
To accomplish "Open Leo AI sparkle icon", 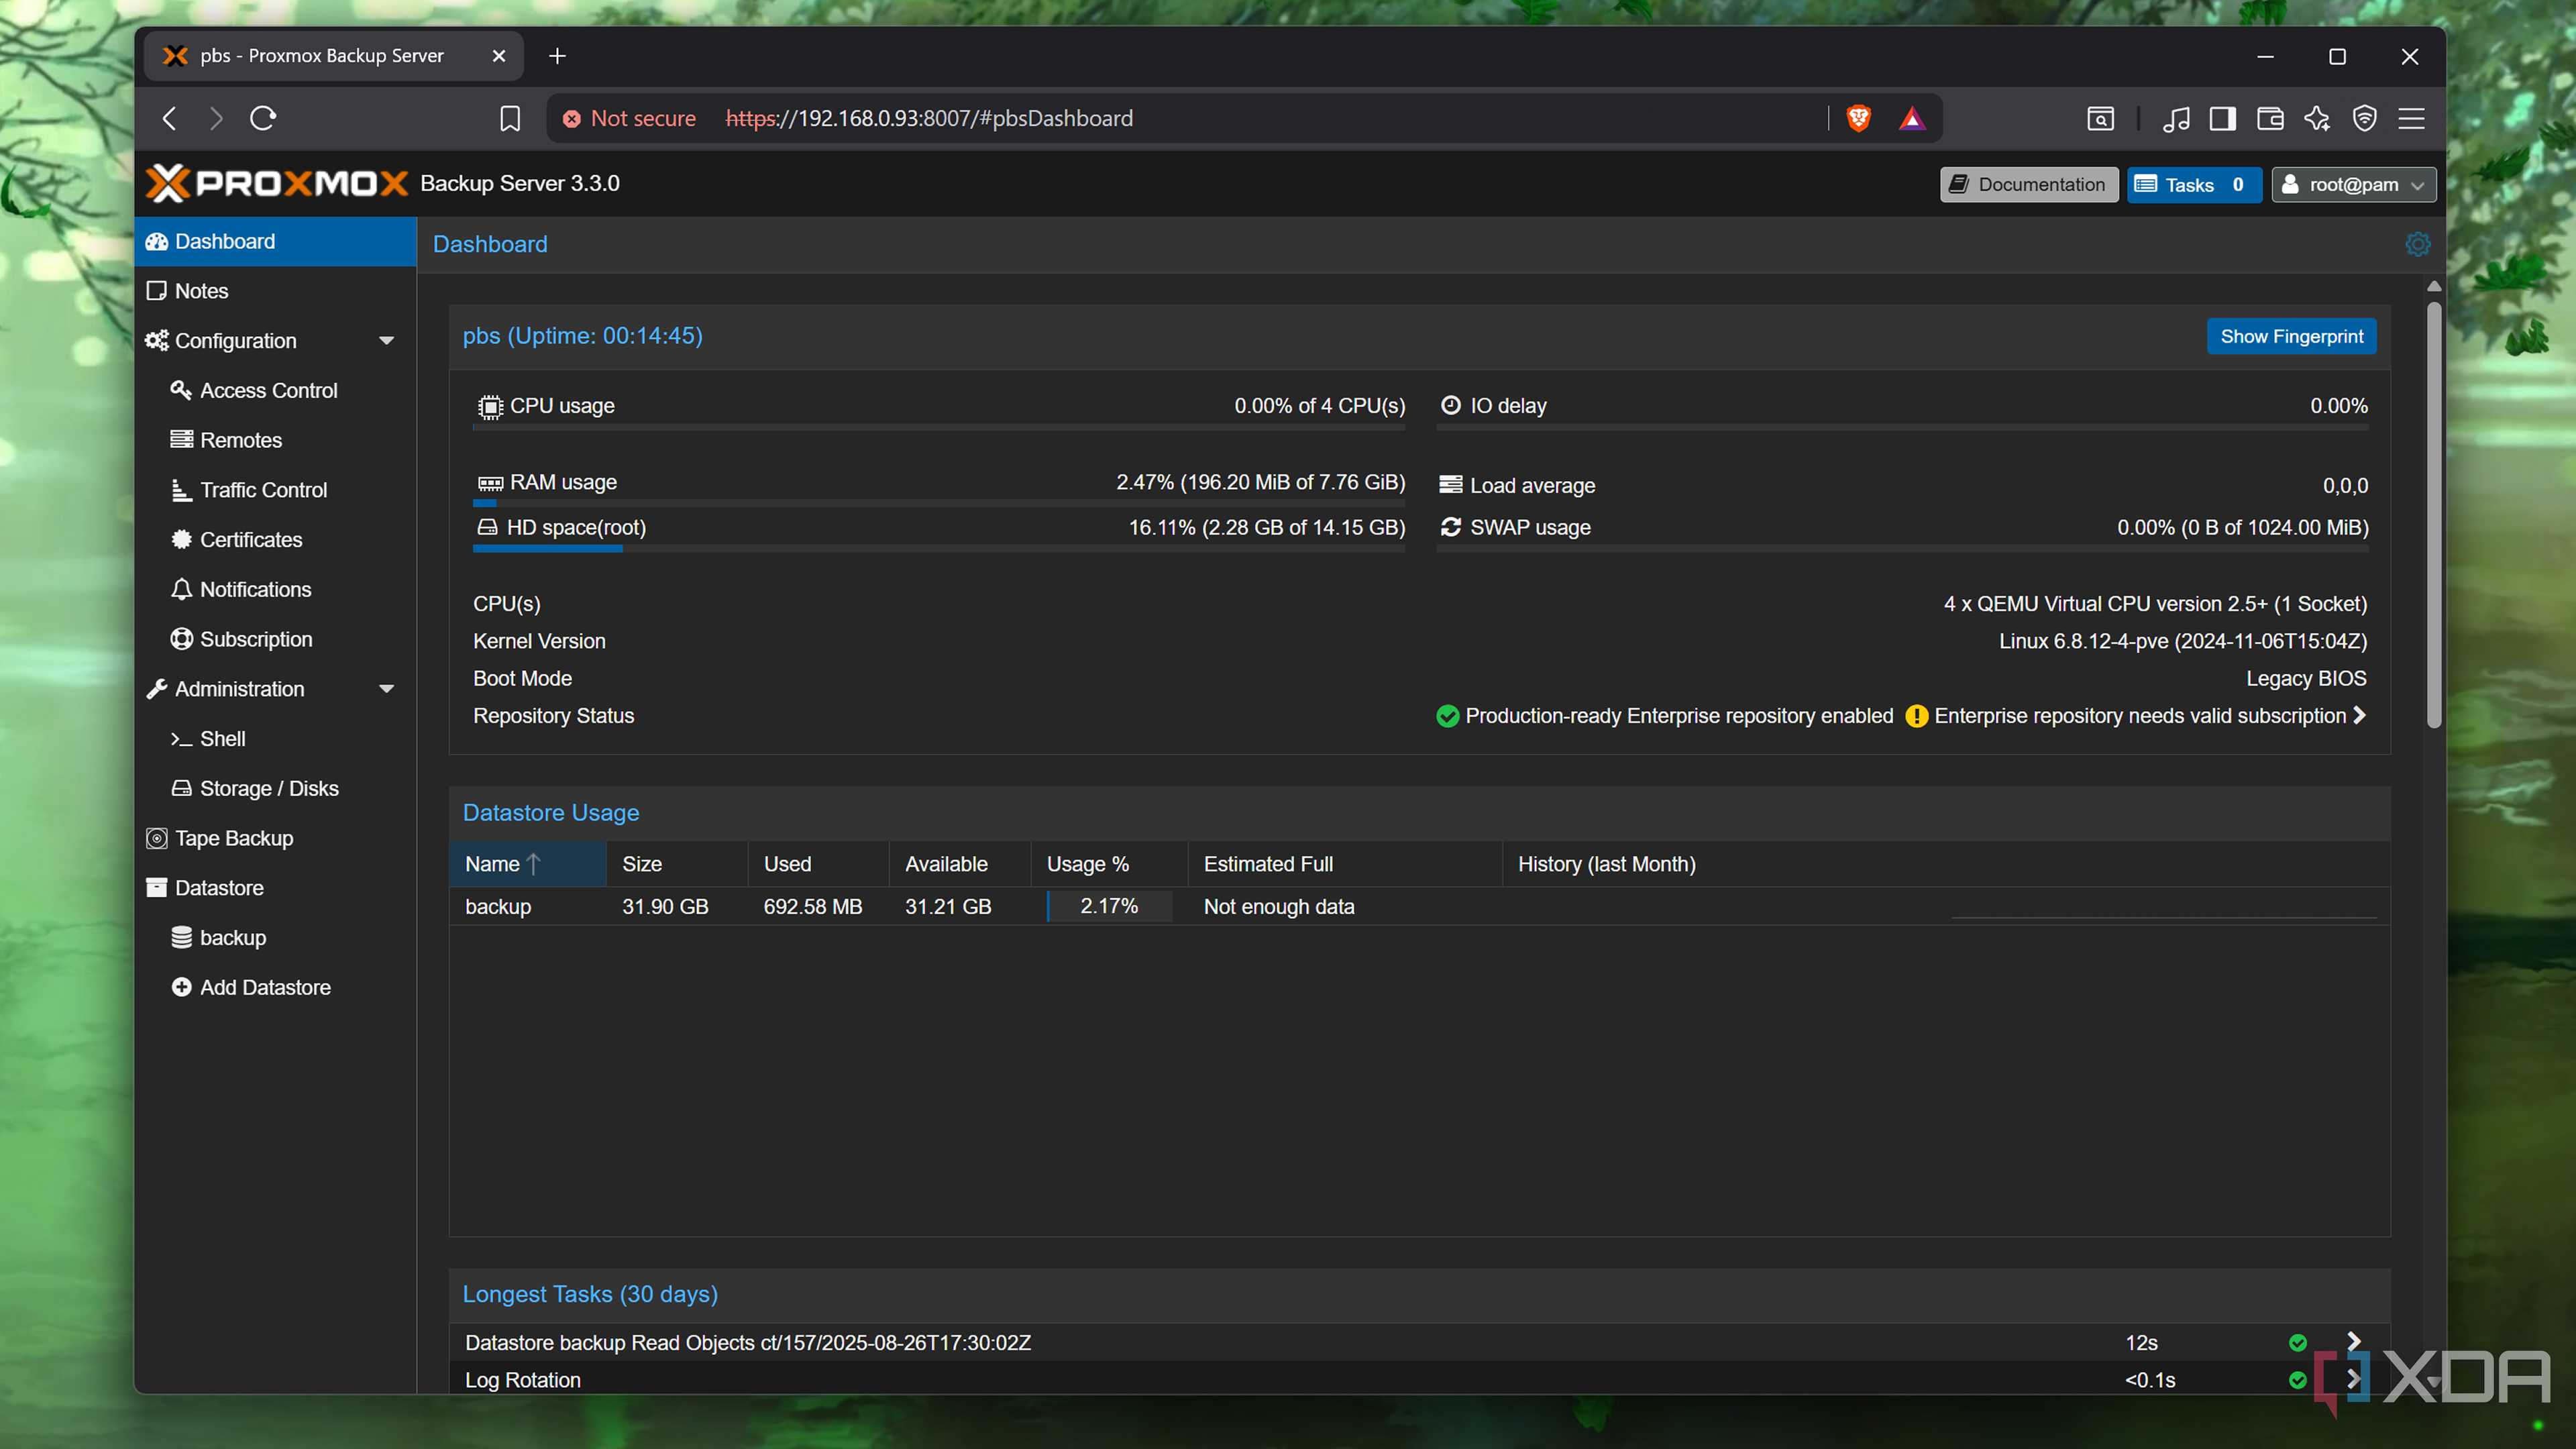I will (2317, 118).
